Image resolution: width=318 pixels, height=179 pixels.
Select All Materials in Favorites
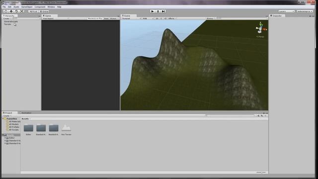coord(13,121)
